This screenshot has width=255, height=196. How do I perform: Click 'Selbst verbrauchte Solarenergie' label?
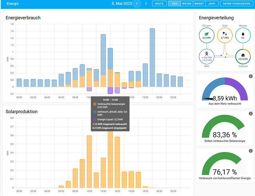click(x=225, y=141)
